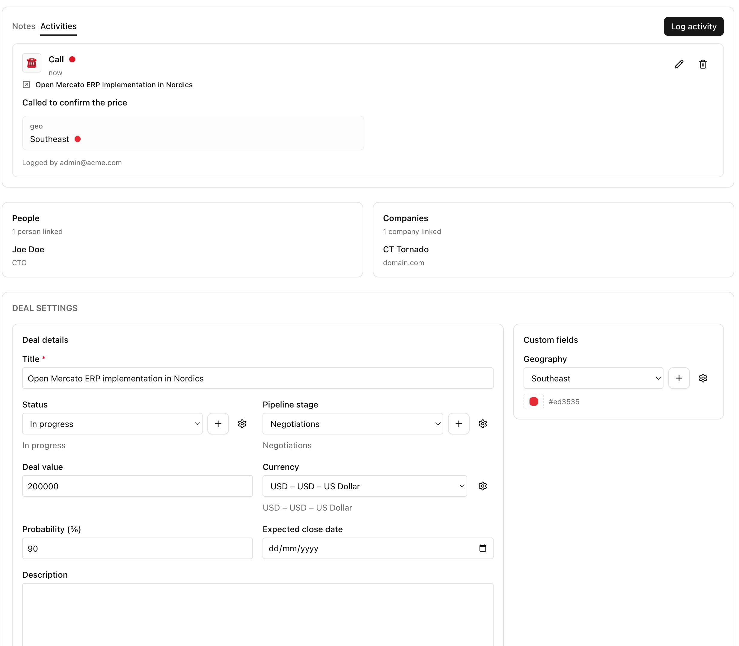Add new Status option with plus button

[218, 424]
